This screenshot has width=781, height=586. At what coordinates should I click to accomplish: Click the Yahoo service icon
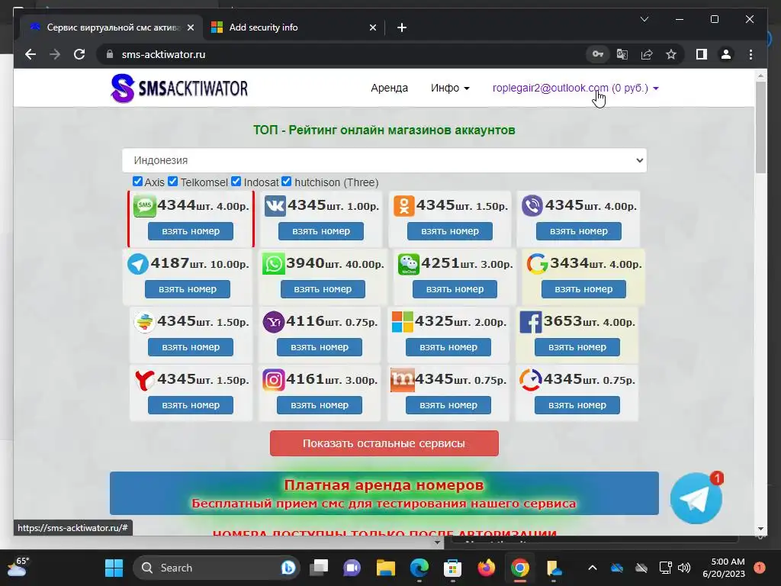tap(274, 323)
